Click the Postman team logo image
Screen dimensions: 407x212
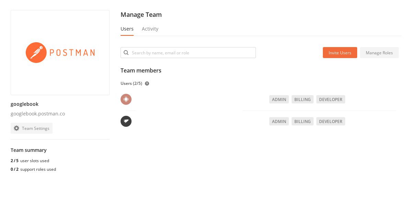[60, 53]
